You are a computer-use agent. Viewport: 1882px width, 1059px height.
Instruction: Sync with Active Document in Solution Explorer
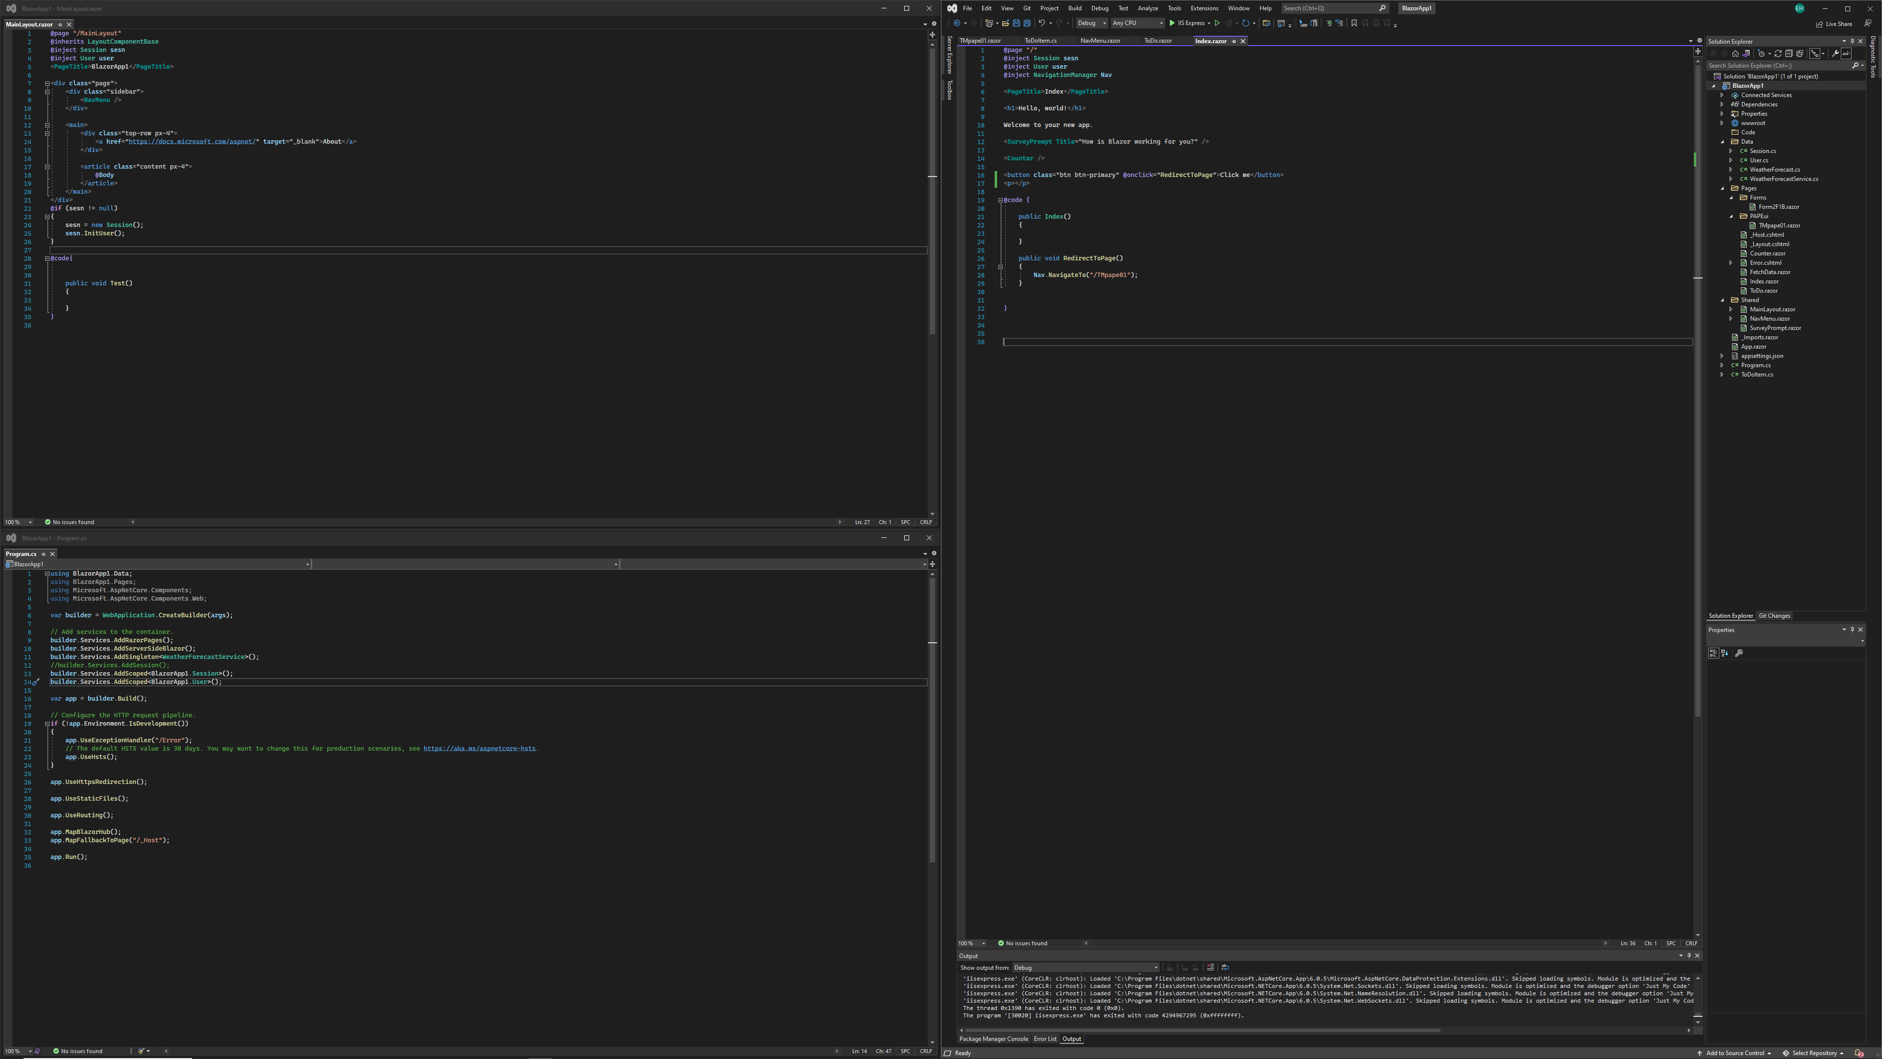1778,54
